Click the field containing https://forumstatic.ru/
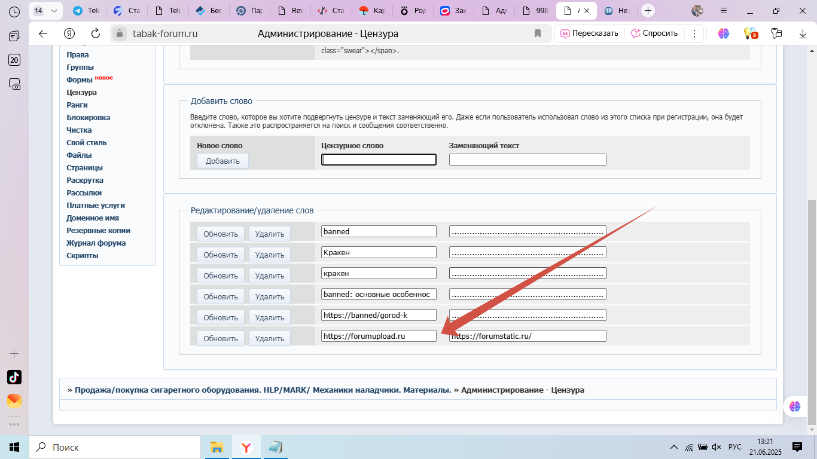 (528, 336)
